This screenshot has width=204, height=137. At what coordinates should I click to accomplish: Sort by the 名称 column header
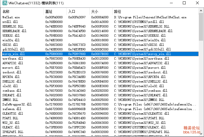click(x=23, y=11)
